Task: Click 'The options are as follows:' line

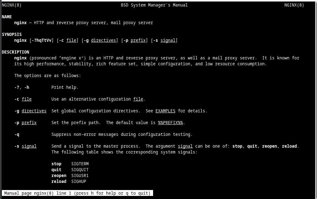Action: [47, 76]
